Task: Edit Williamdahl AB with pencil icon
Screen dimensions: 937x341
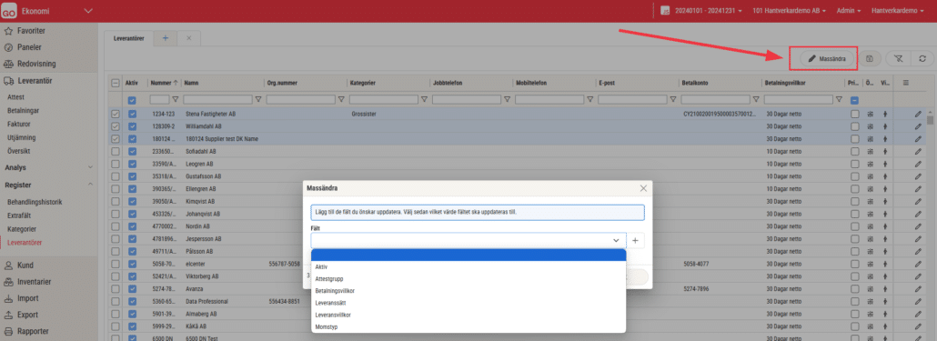Action: click(x=918, y=126)
